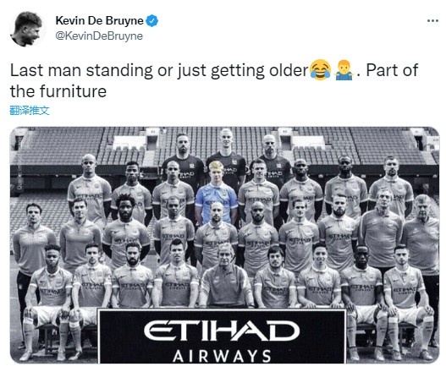Screen dimensions: 446x372
Task: Click the blue-colored player in the photo
Action: point(216,192)
